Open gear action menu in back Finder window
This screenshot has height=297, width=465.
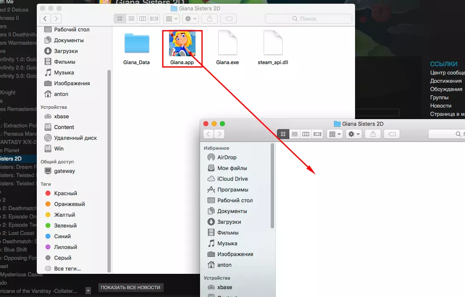tap(191, 19)
